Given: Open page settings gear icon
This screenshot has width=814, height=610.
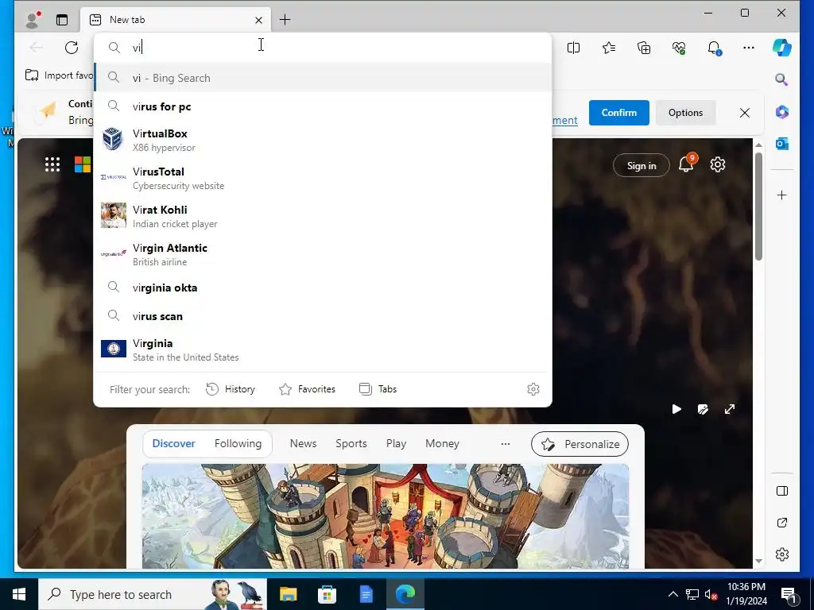Looking at the screenshot, I should point(718,164).
